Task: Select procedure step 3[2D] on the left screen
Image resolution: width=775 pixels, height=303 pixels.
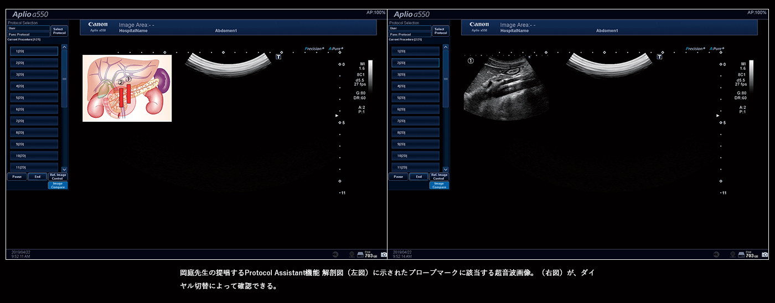Action: 34,74
